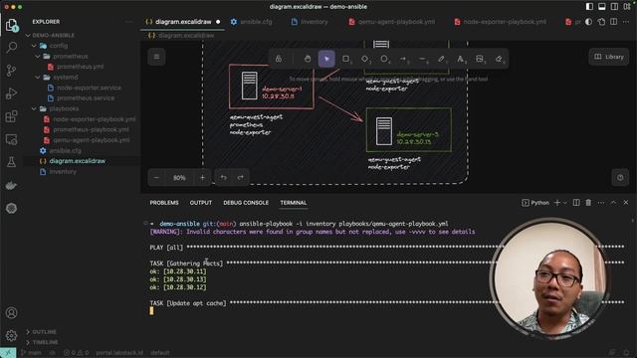Select the Eraser tool
This screenshot has height=358, width=637.
point(499,59)
